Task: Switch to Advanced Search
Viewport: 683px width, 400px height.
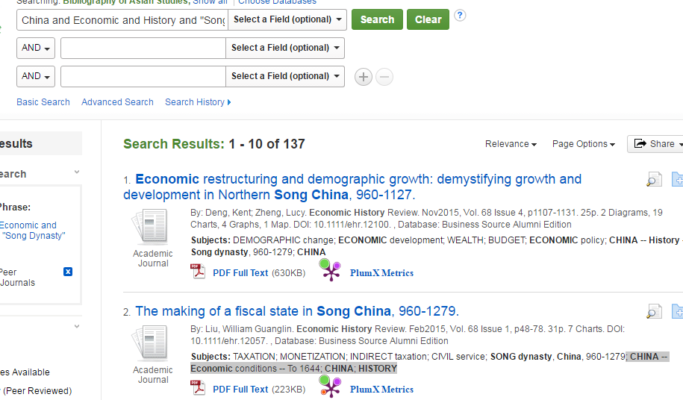Action: (117, 102)
